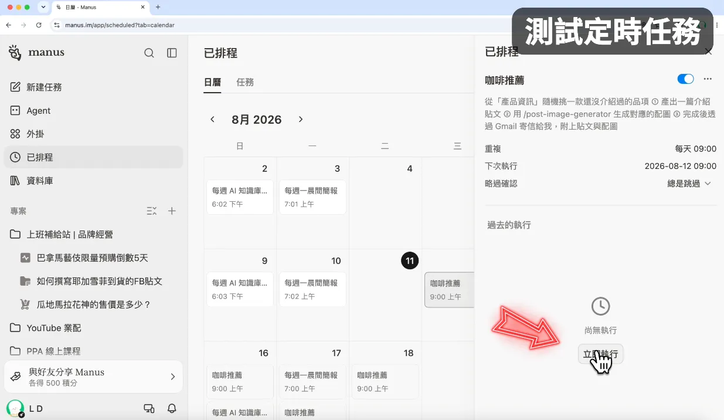Open notifications bell icon
Viewport: 724px width, 420px height.
(x=172, y=408)
